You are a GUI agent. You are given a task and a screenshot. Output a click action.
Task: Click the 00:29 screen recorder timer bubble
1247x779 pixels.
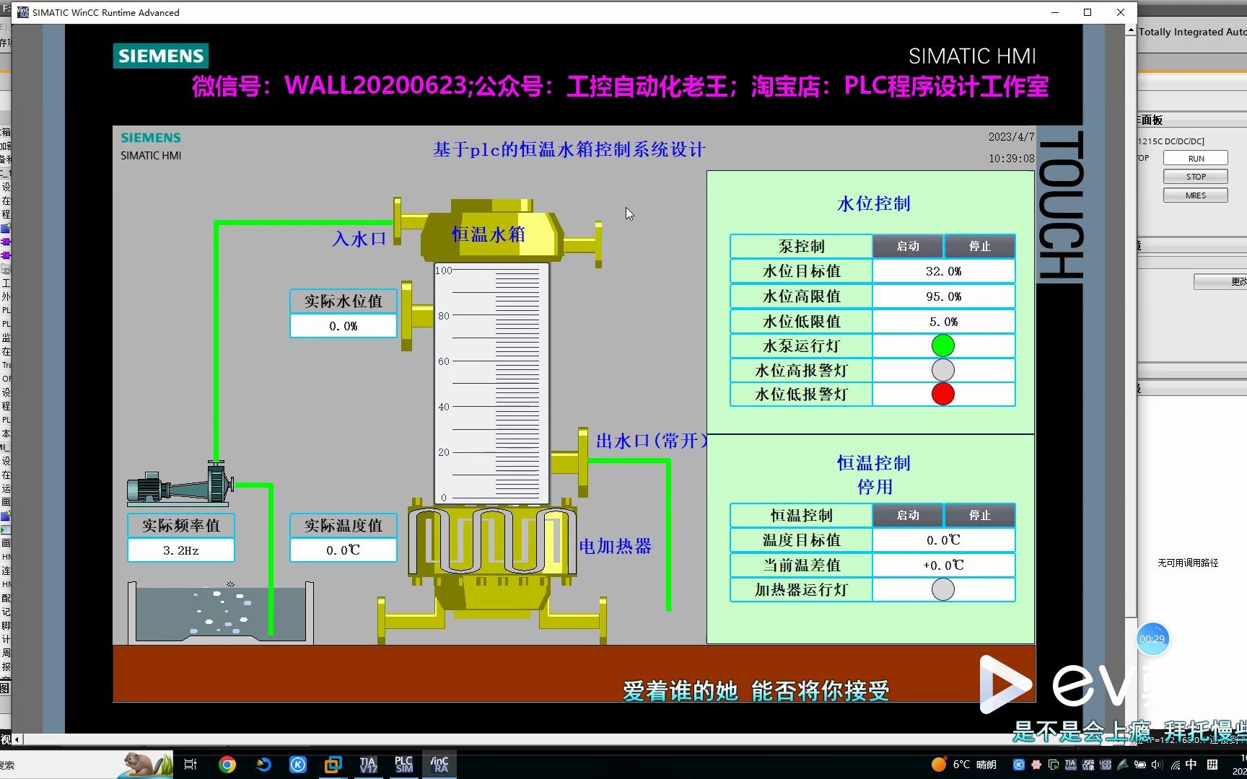pyautogui.click(x=1152, y=639)
